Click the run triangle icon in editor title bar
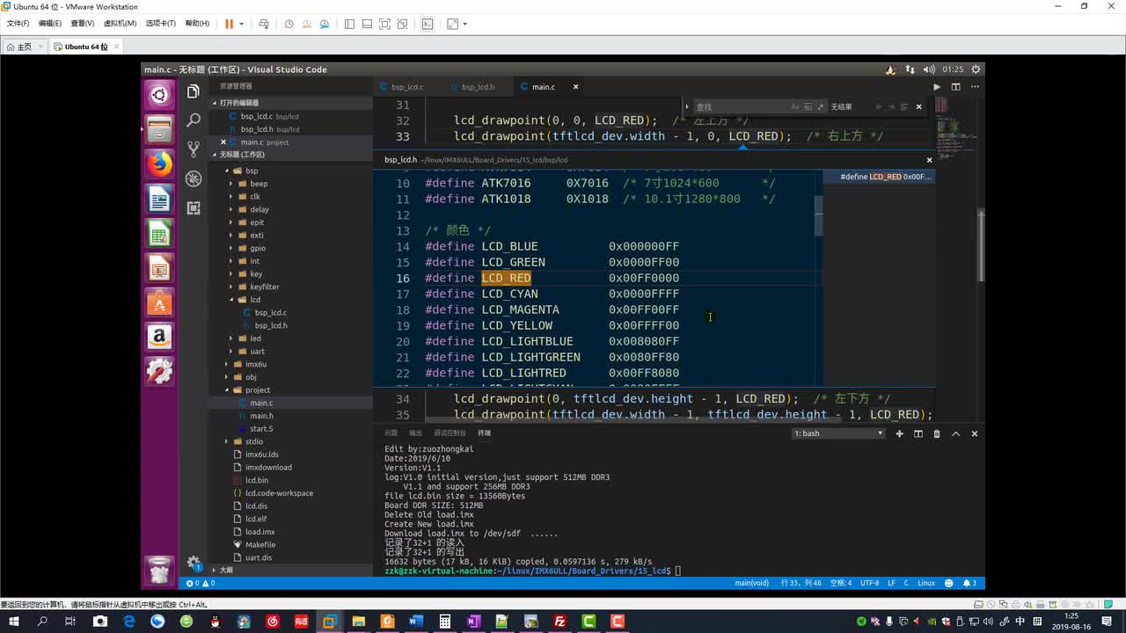1126x633 pixels. tap(936, 87)
